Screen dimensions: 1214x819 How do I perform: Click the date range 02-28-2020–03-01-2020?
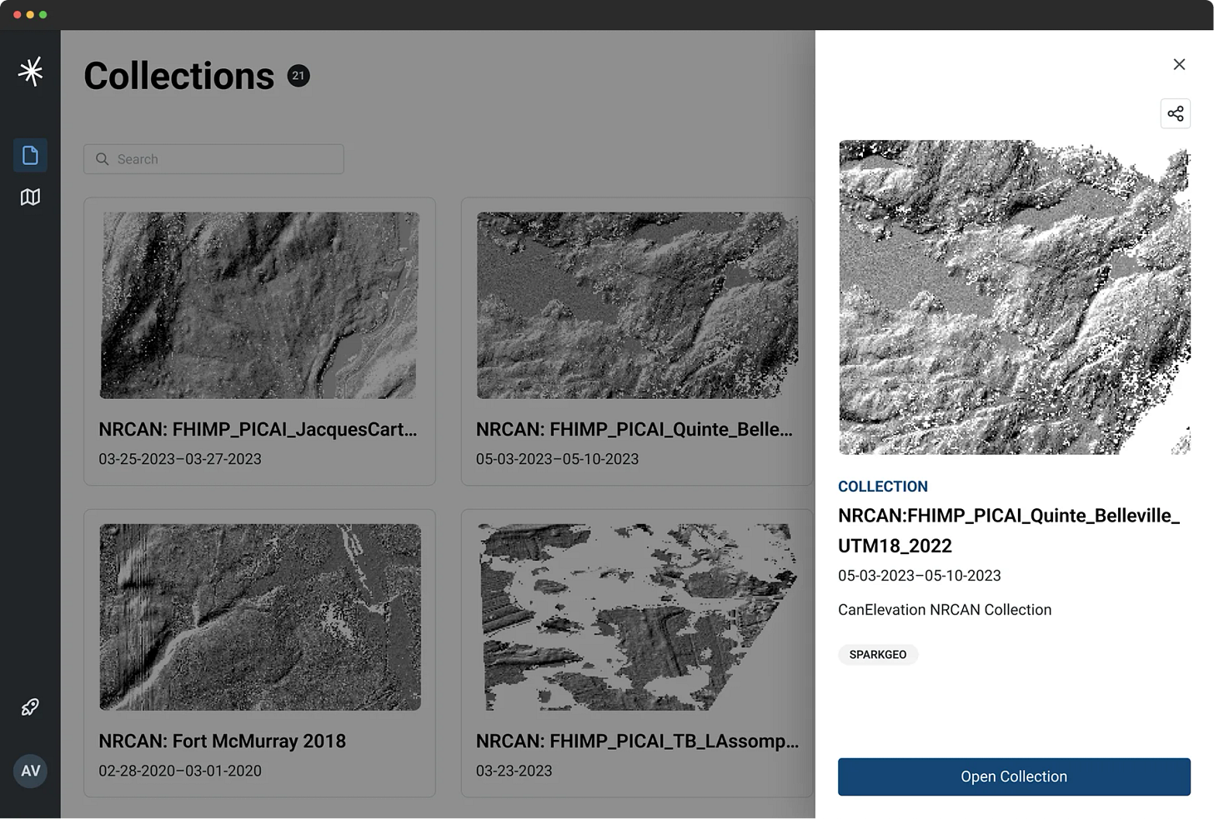click(x=180, y=771)
